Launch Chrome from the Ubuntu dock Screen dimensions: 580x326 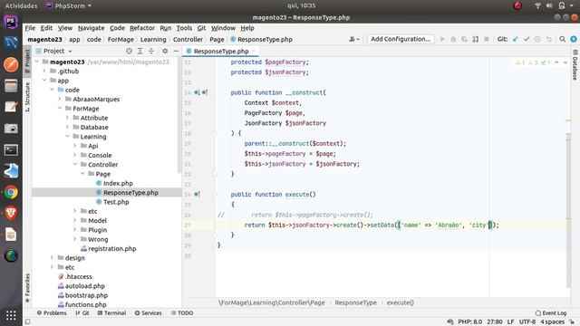pyautogui.click(x=11, y=192)
